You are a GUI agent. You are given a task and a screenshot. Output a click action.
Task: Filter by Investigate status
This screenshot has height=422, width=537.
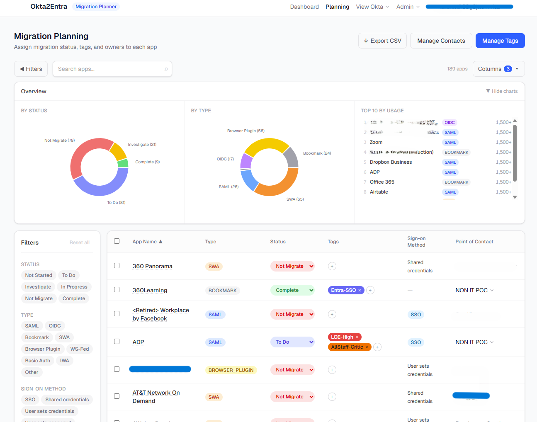pos(38,287)
